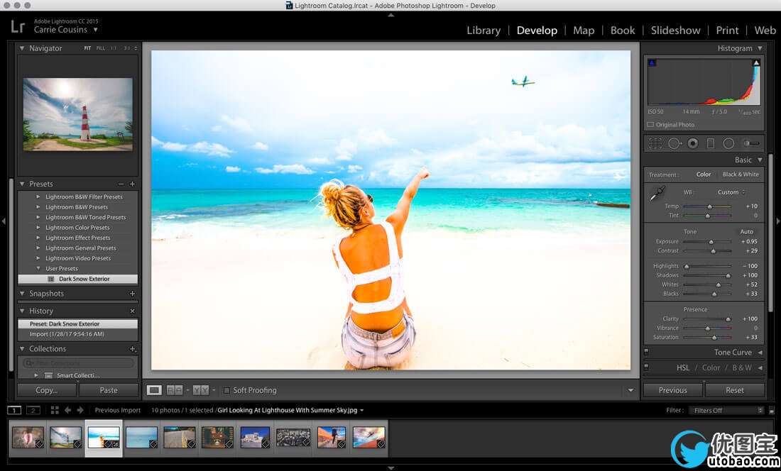
Task: Add a new preset with plus icon
Action: tap(133, 184)
